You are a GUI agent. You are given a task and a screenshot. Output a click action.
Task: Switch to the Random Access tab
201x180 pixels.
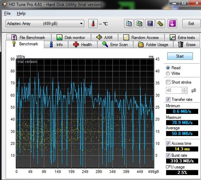[141, 37]
